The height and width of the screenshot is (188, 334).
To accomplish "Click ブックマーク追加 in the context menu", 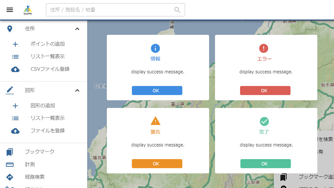I will click(315, 177).
